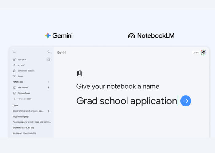Open Scheduled actions
This screenshot has height=153, width=215.
click(26, 71)
